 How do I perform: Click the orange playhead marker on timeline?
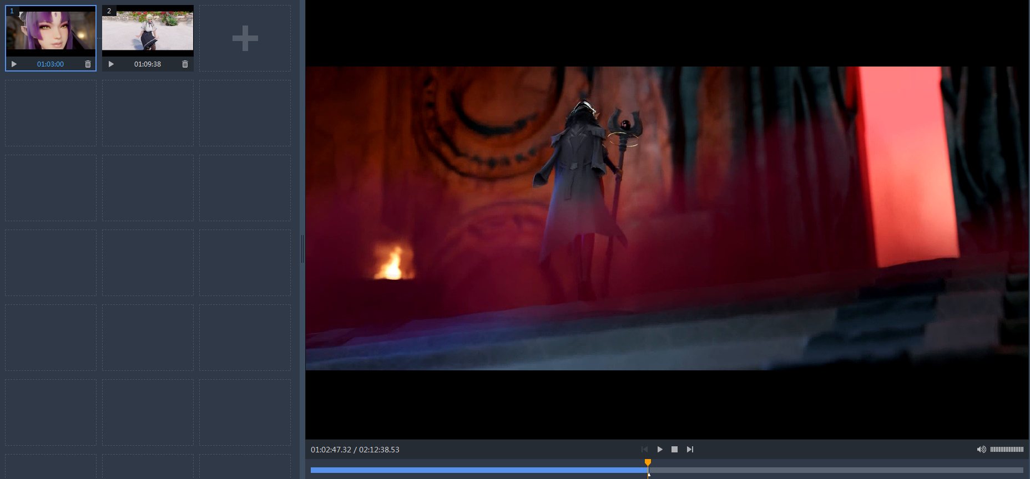point(648,463)
